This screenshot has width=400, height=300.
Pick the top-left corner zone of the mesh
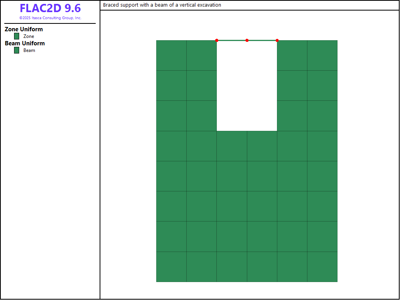coord(171,55)
